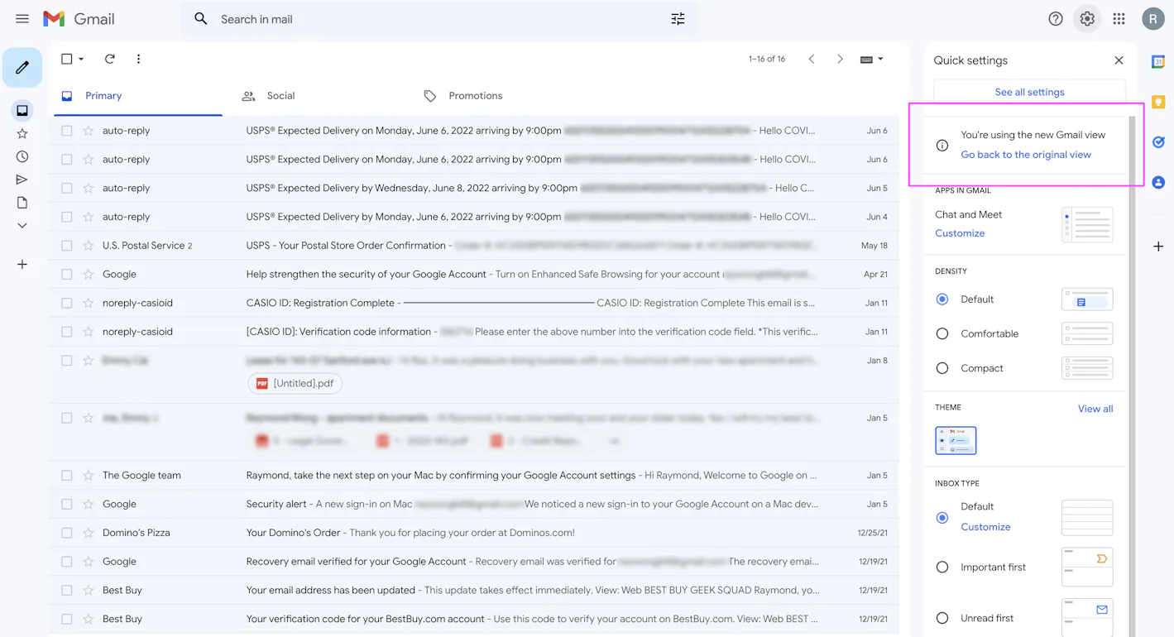The image size is (1174, 637).
Task: Select Important first inbox type
Action: tap(942, 568)
